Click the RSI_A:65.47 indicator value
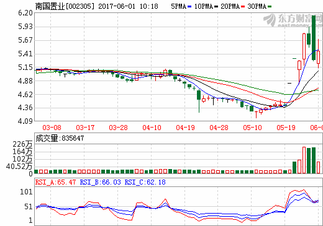This screenshot has width=323, height=226. (x=55, y=182)
